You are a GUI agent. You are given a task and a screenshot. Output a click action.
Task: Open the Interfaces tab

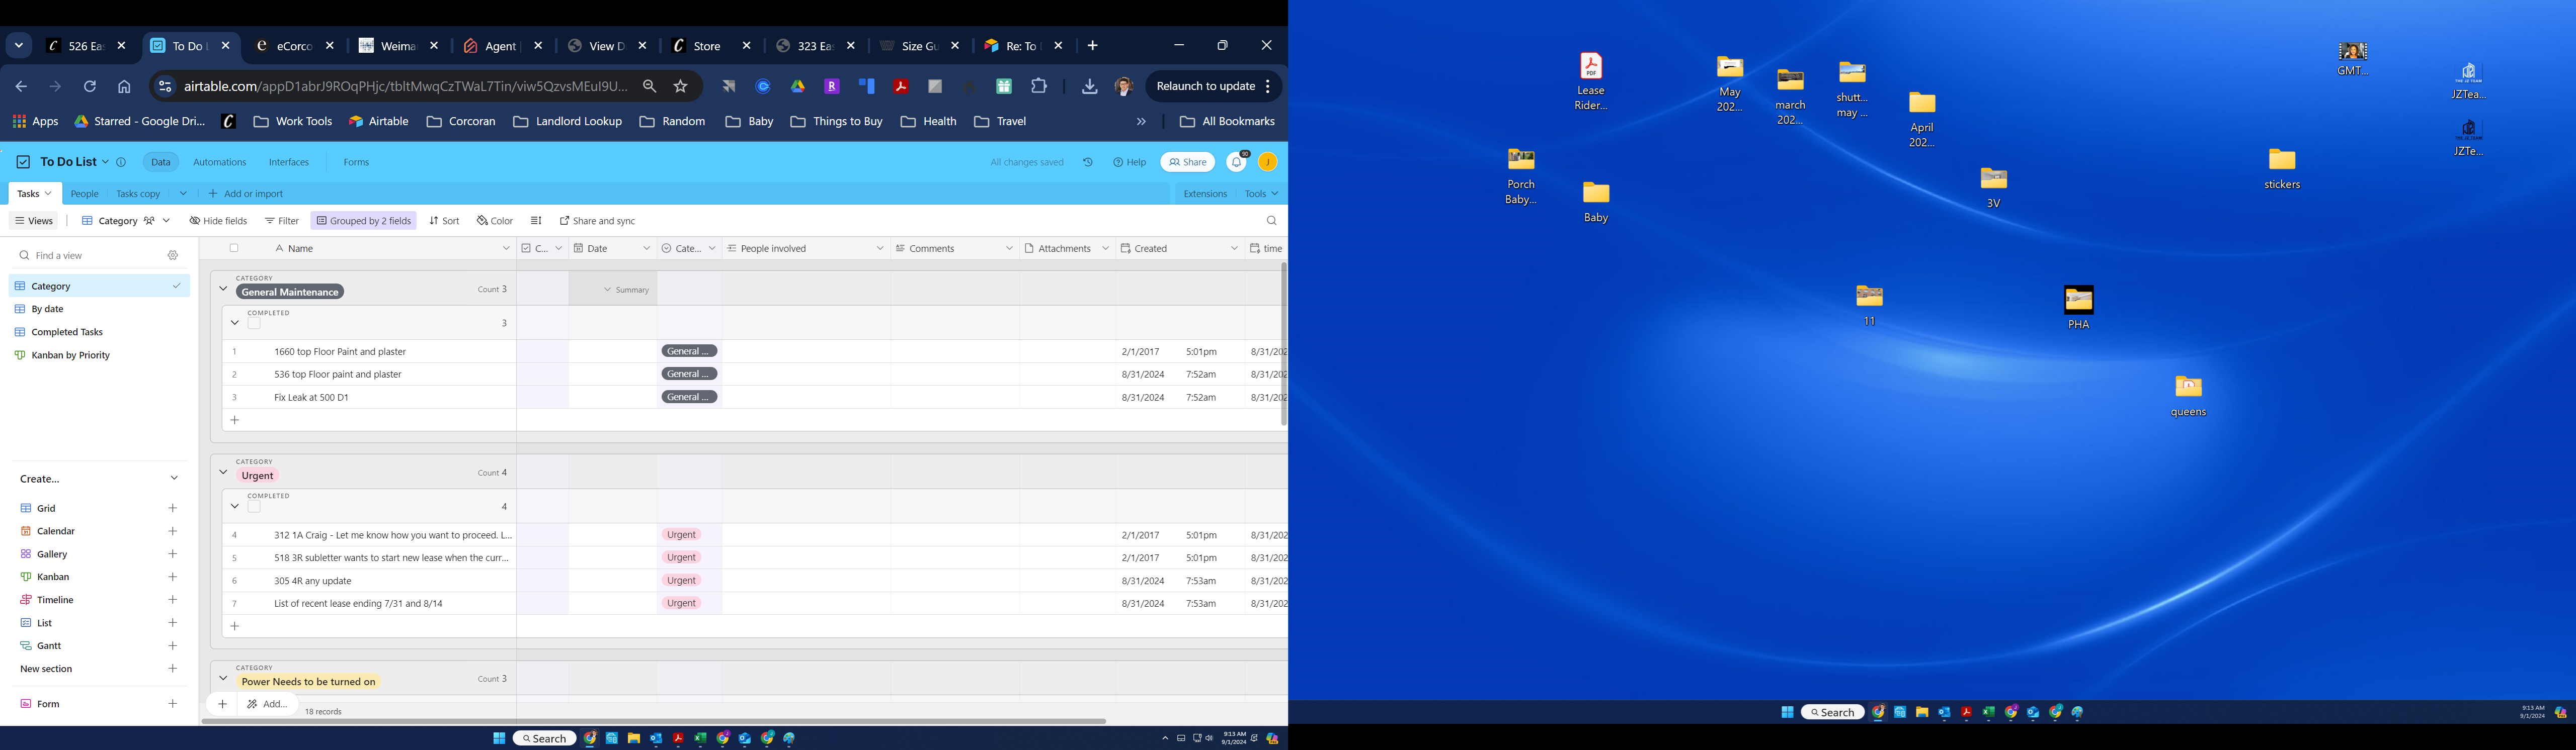tap(288, 162)
